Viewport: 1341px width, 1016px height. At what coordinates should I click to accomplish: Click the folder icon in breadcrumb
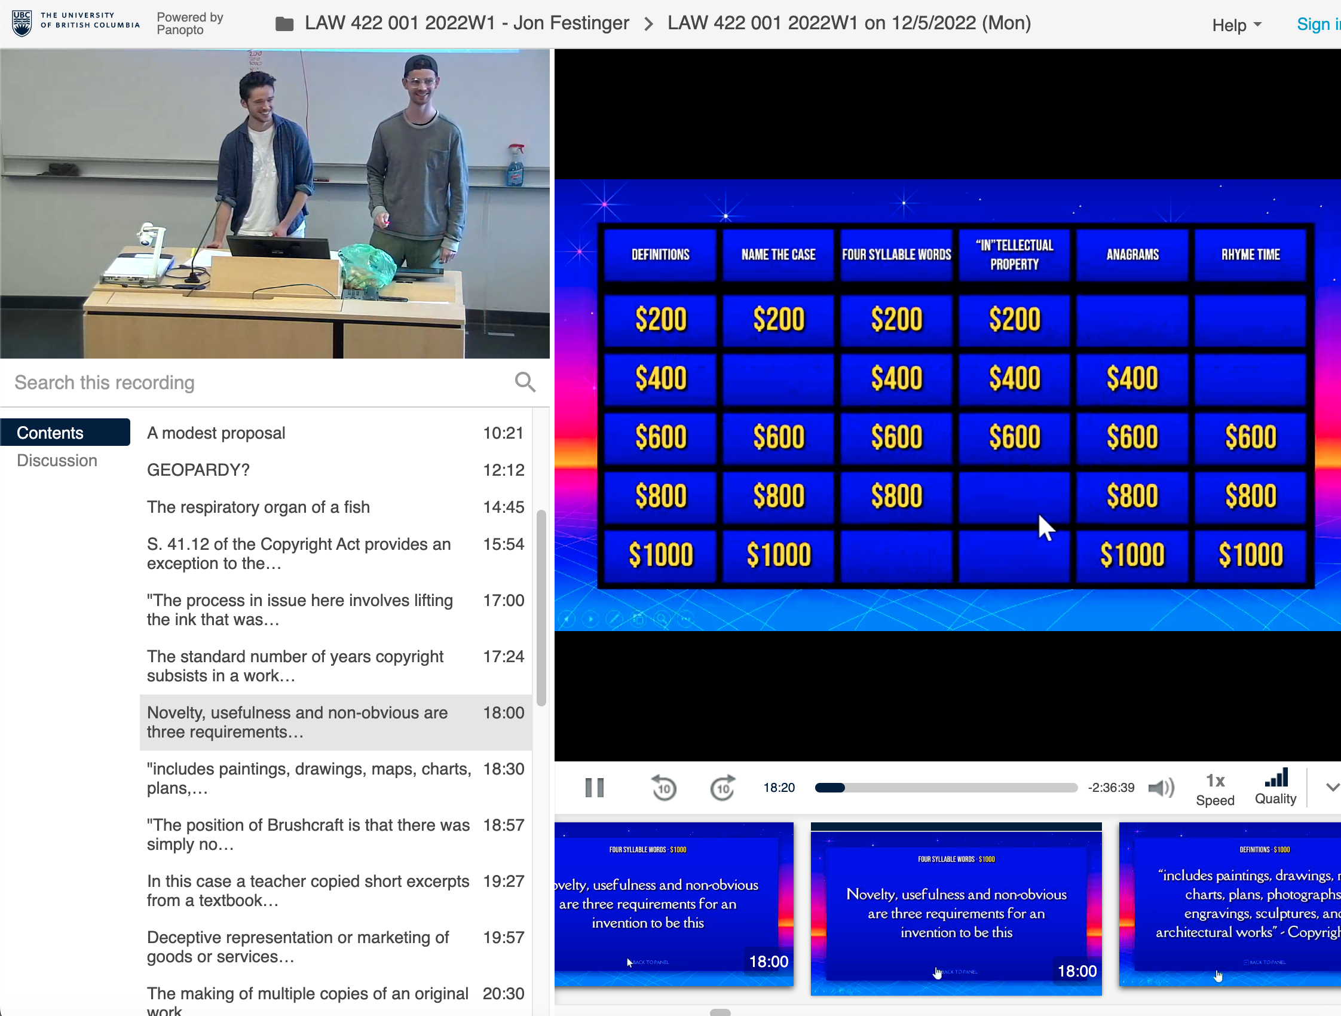(284, 24)
